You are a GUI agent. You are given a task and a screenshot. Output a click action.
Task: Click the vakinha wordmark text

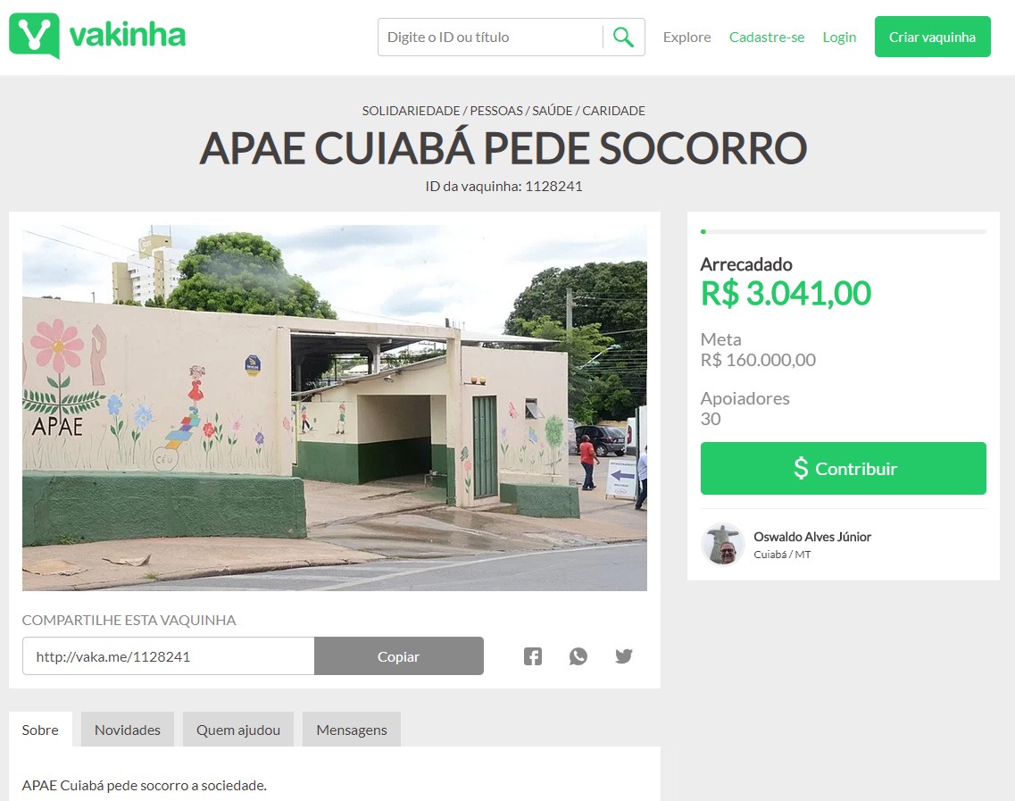tap(128, 35)
